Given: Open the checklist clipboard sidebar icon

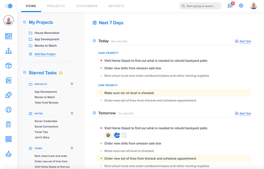Looking at the screenshot, I should coord(8,124).
